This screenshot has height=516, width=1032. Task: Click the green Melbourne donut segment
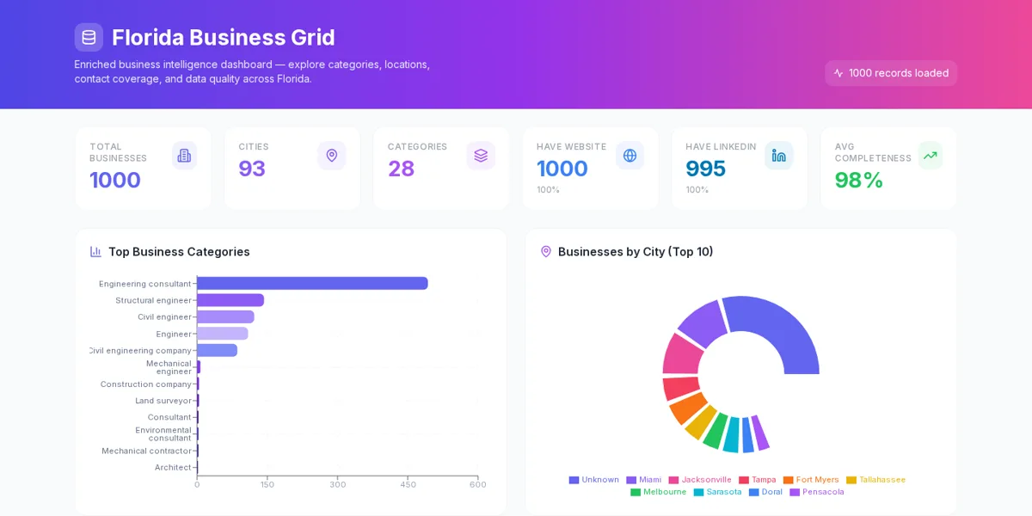[x=715, y=431]
